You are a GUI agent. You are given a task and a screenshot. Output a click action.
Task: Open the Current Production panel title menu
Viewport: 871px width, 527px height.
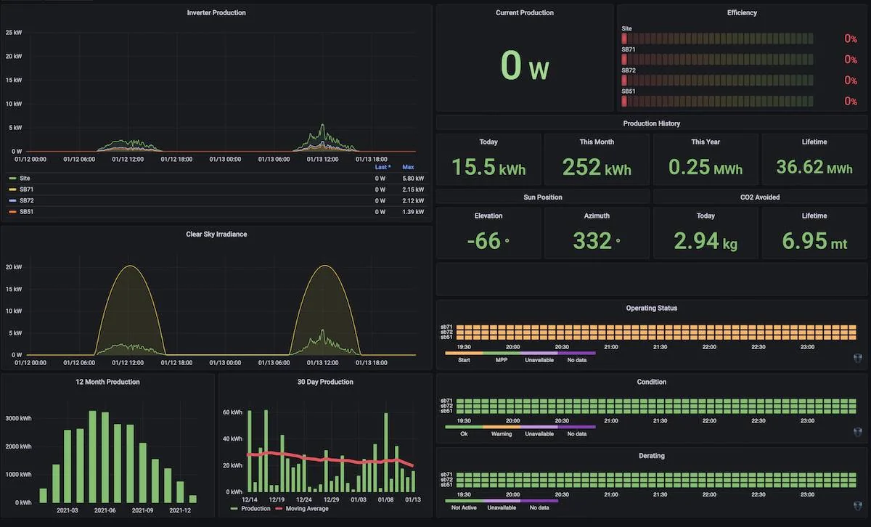(525, 13)
